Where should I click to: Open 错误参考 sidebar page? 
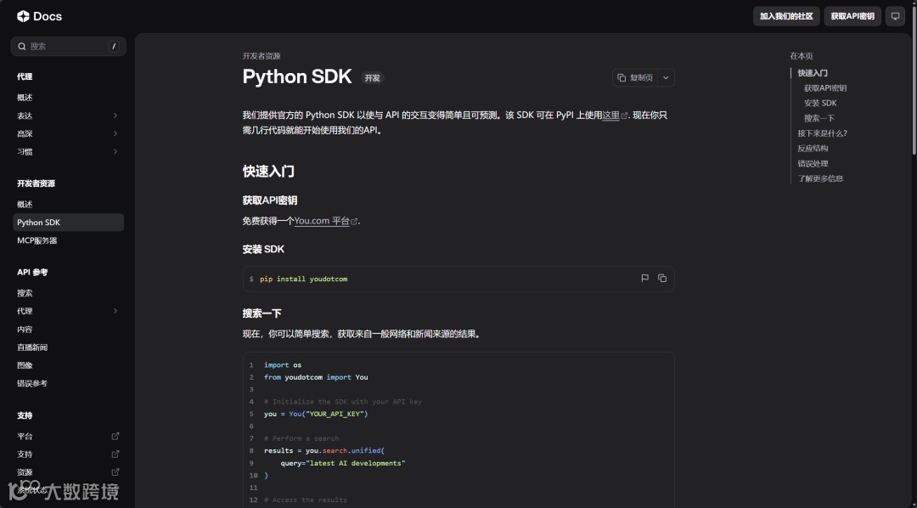click(x=32, y=383)
